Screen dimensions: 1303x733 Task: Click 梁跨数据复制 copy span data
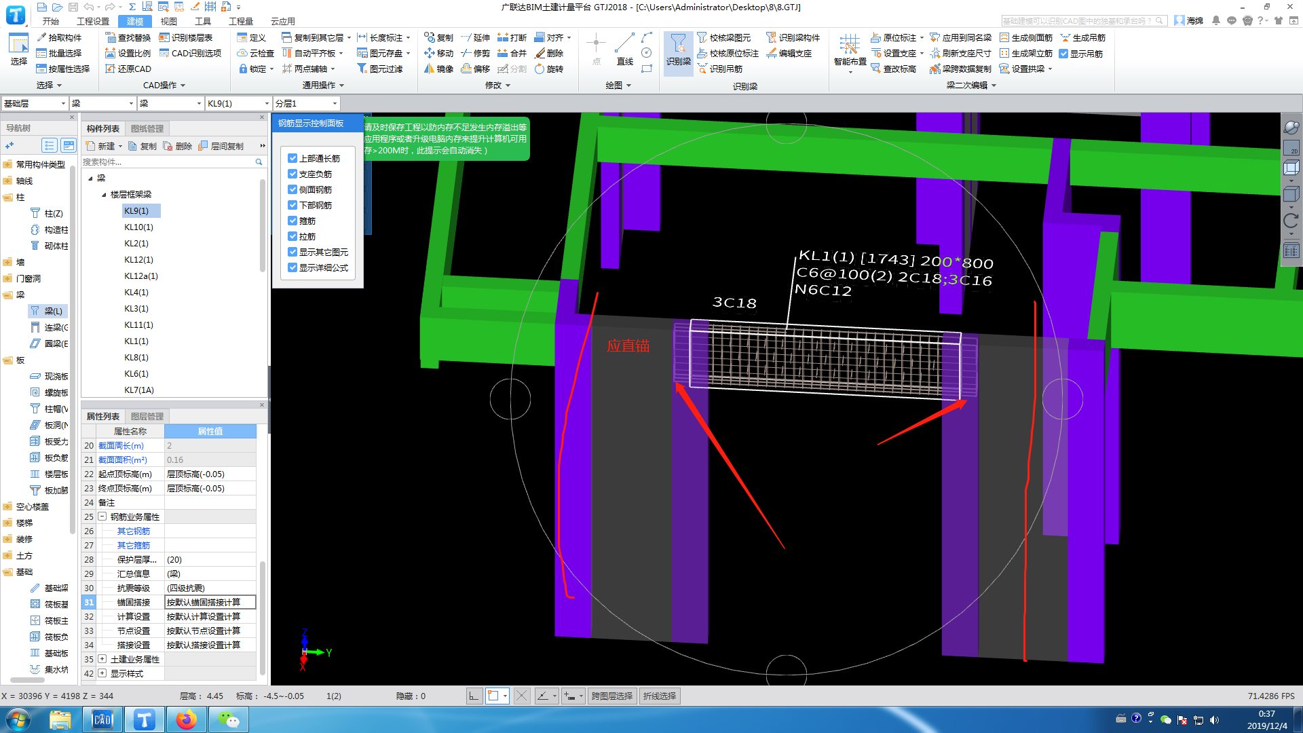(x=960, y=69)
